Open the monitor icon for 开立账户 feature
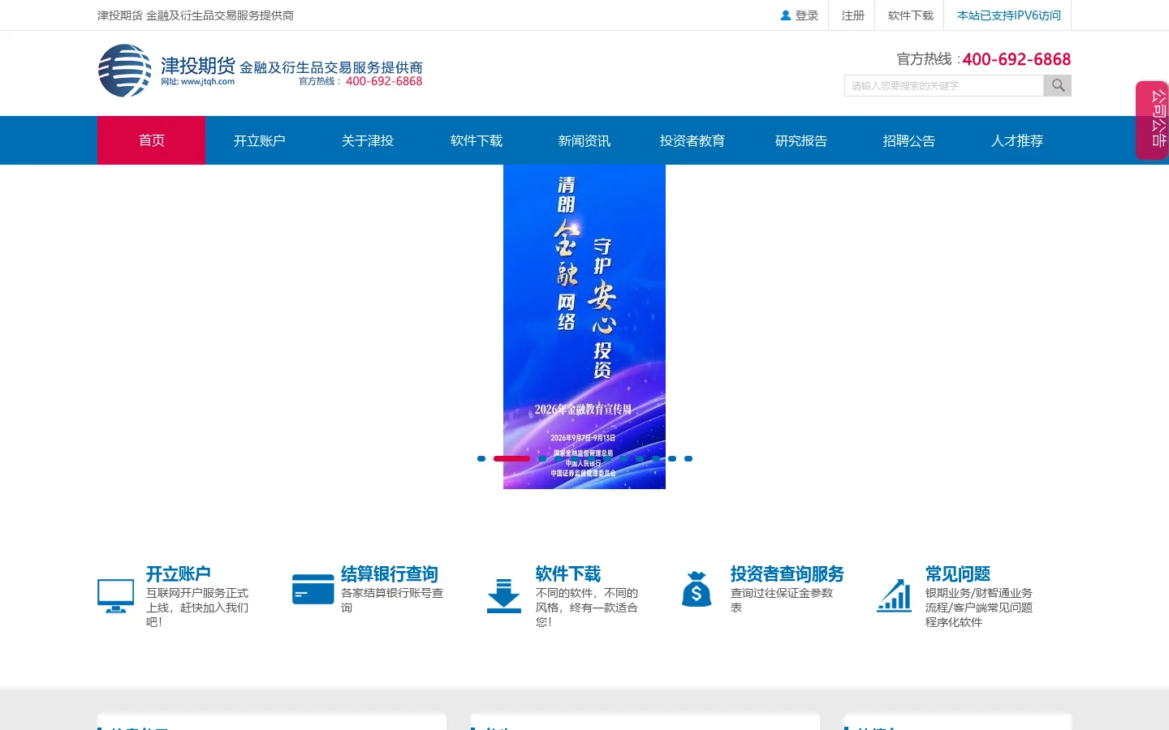Image resolution: width=1169 pixels, height=730 pixels. [x=115, y=596]
